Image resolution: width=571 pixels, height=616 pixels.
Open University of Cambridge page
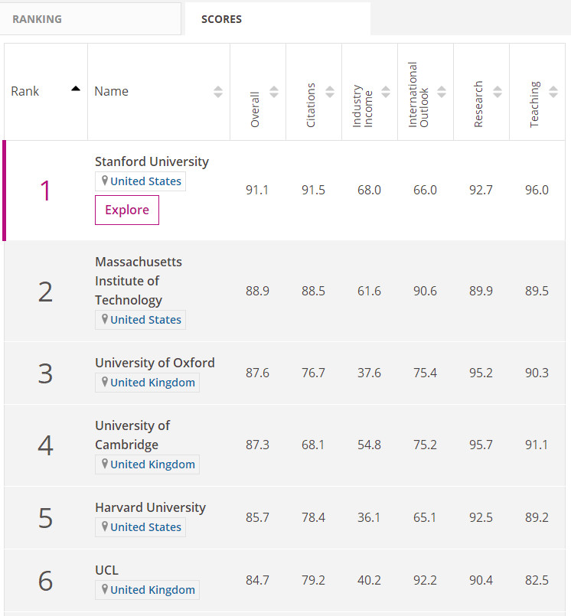click(132, 435)
